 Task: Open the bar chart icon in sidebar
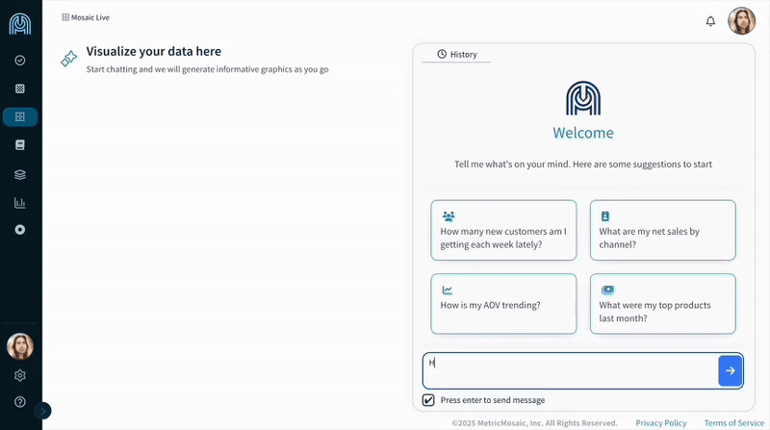coord(20,203)
